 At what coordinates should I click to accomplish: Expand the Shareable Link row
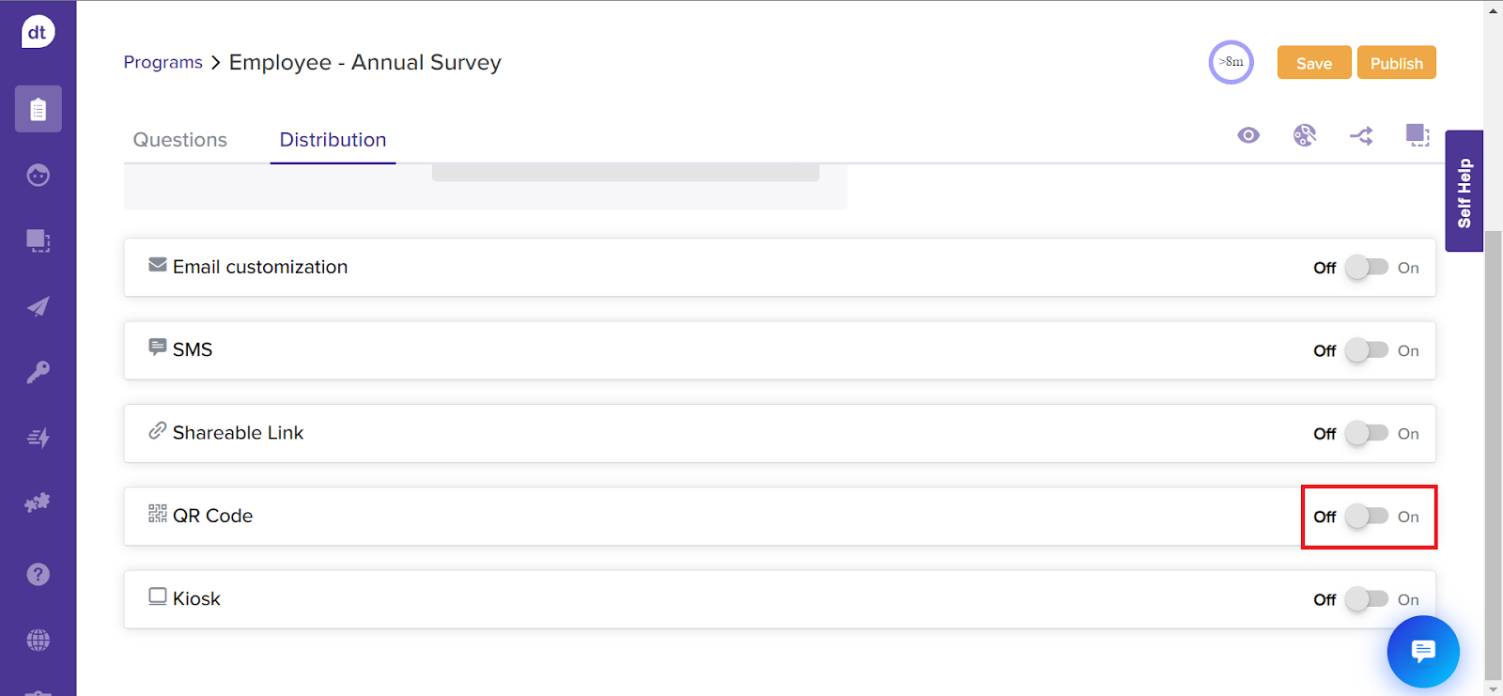[x=238, y=433]
